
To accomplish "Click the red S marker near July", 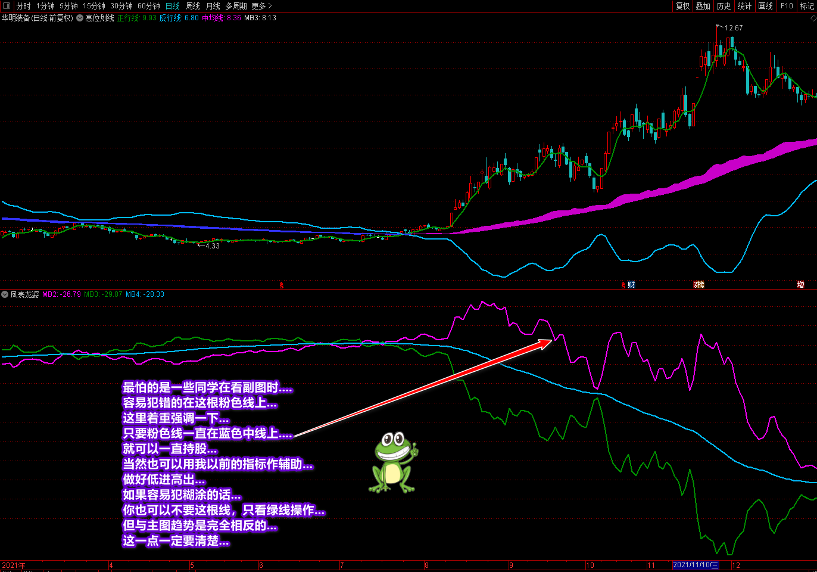I will pyautogui.click(x=282, y=285).
